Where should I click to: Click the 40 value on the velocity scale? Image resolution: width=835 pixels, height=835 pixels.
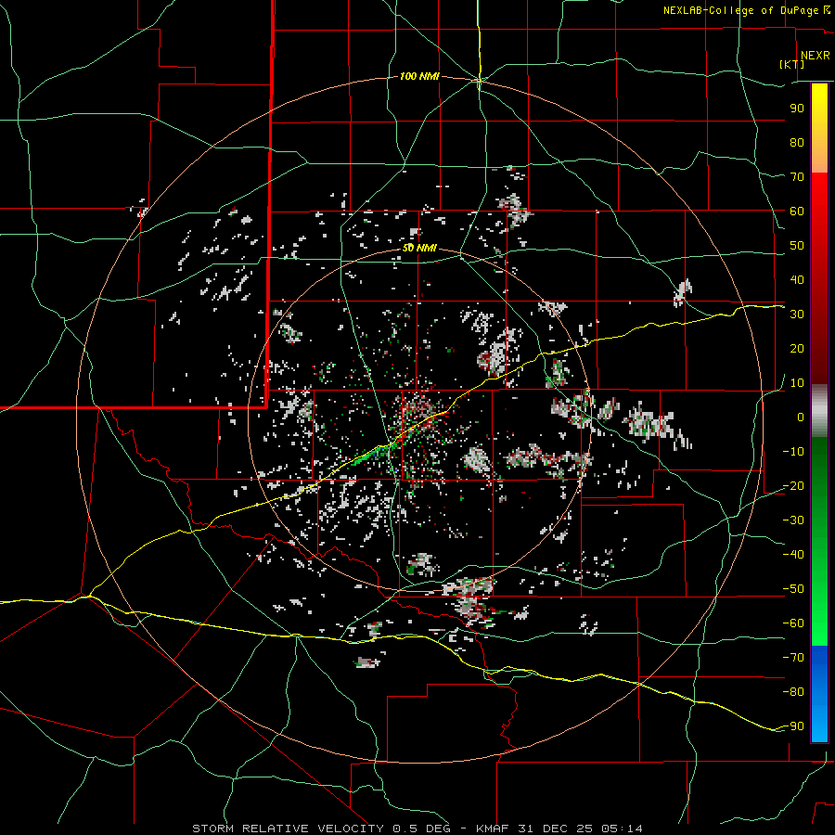pyautogui.click(x=797, y=280)
